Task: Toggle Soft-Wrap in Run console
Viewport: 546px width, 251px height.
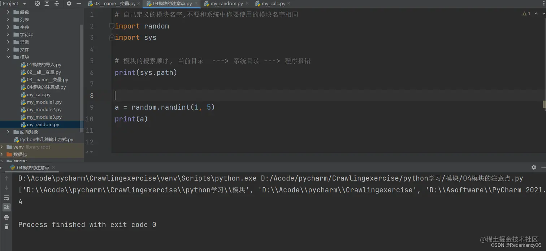Action: pos(6,198)
